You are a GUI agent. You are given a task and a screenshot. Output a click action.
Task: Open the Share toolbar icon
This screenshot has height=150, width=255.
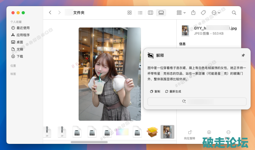pyautogui.click(x=193, y=13)
